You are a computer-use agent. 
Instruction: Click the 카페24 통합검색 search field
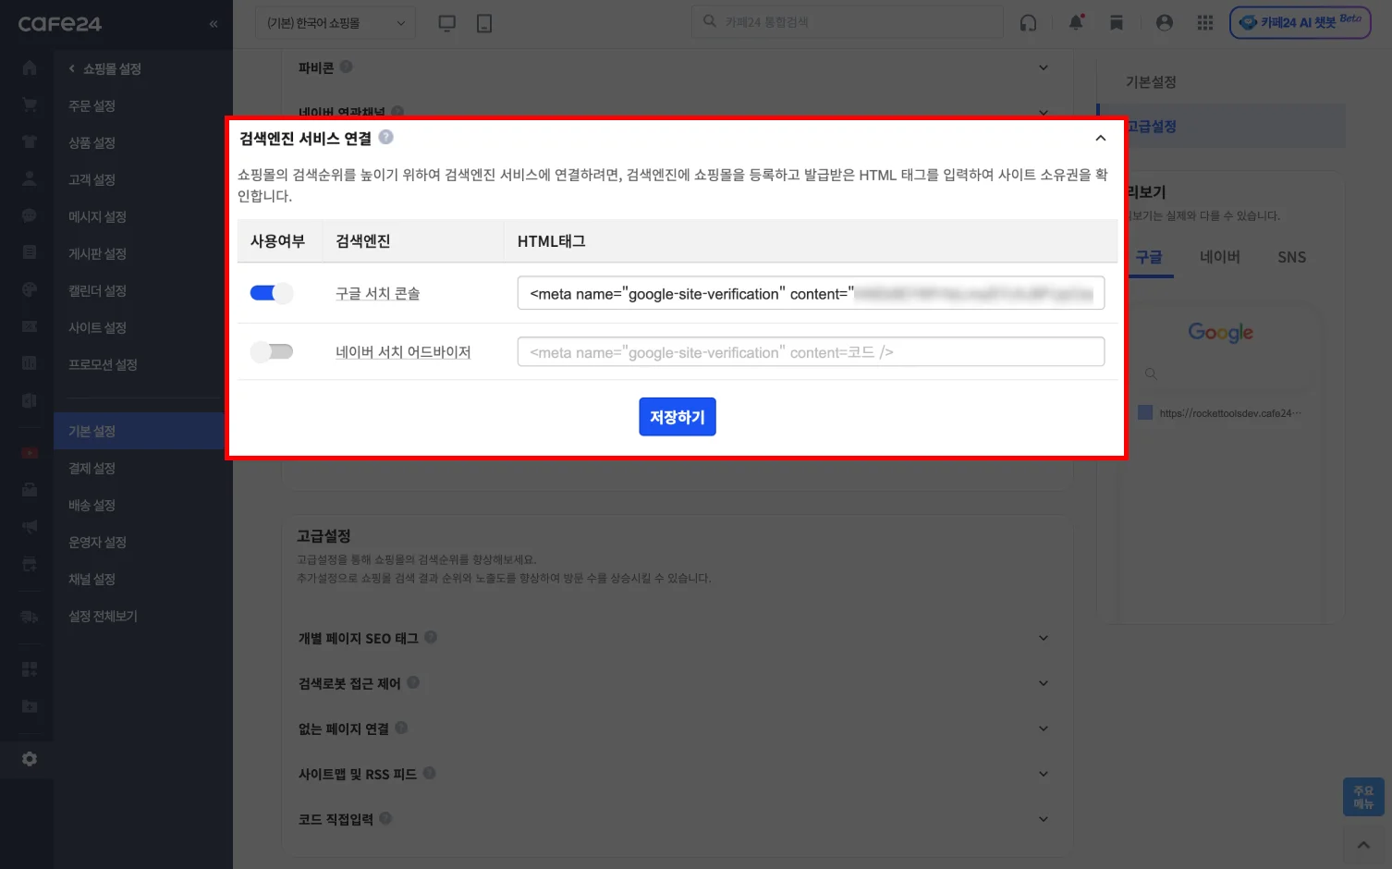coord(847,20)
